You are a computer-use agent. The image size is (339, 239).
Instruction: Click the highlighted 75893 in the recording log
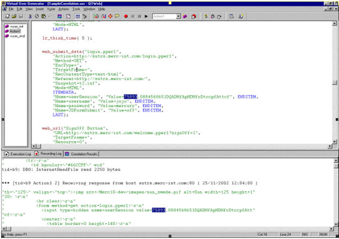point(158,210)
